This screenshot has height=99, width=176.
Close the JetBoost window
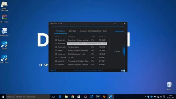tap(125, 24)
